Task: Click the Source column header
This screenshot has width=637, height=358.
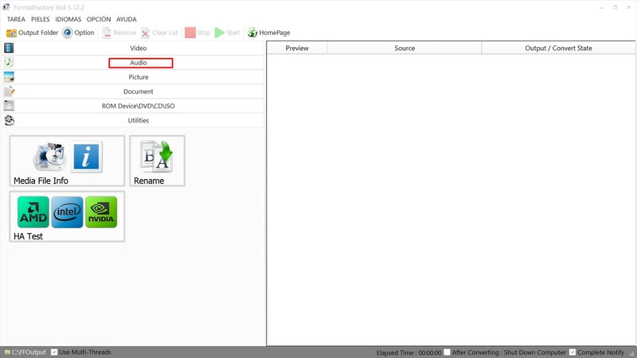Action: tap(404, 48)
